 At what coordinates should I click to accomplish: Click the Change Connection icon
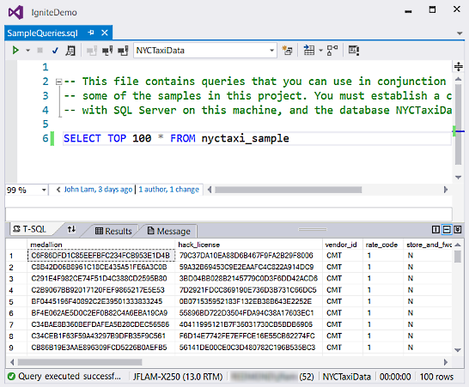click(x=123, y=51)
